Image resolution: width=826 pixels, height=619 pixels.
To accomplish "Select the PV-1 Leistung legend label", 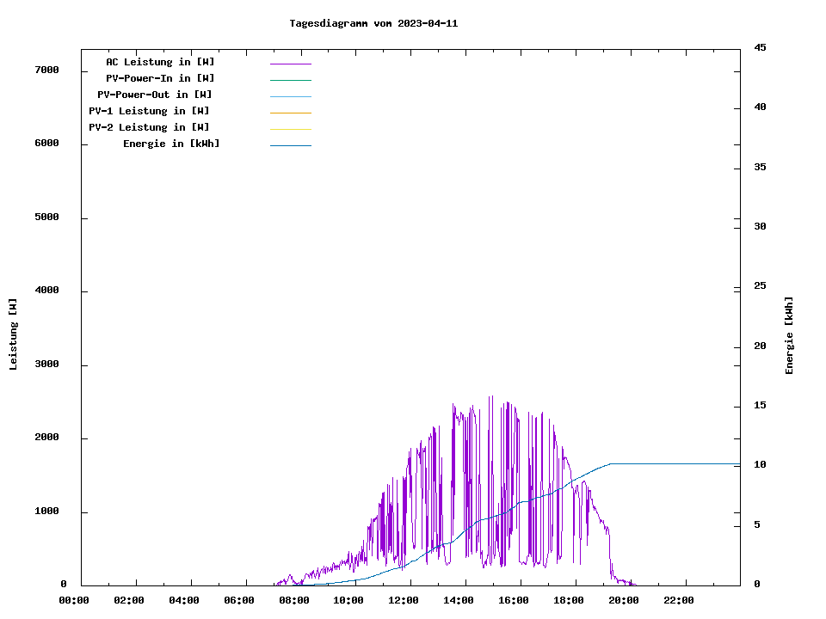I will point(149,111).
